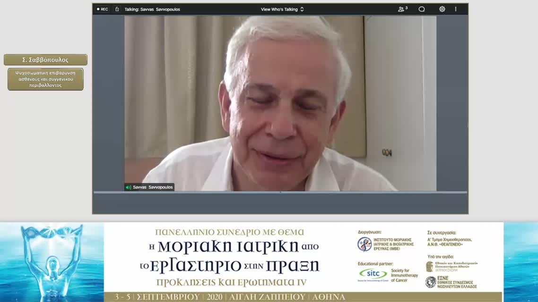Click the speaker audio icon on Savvas's name tag
Screen dimensions: 538x302
[128, 187]
